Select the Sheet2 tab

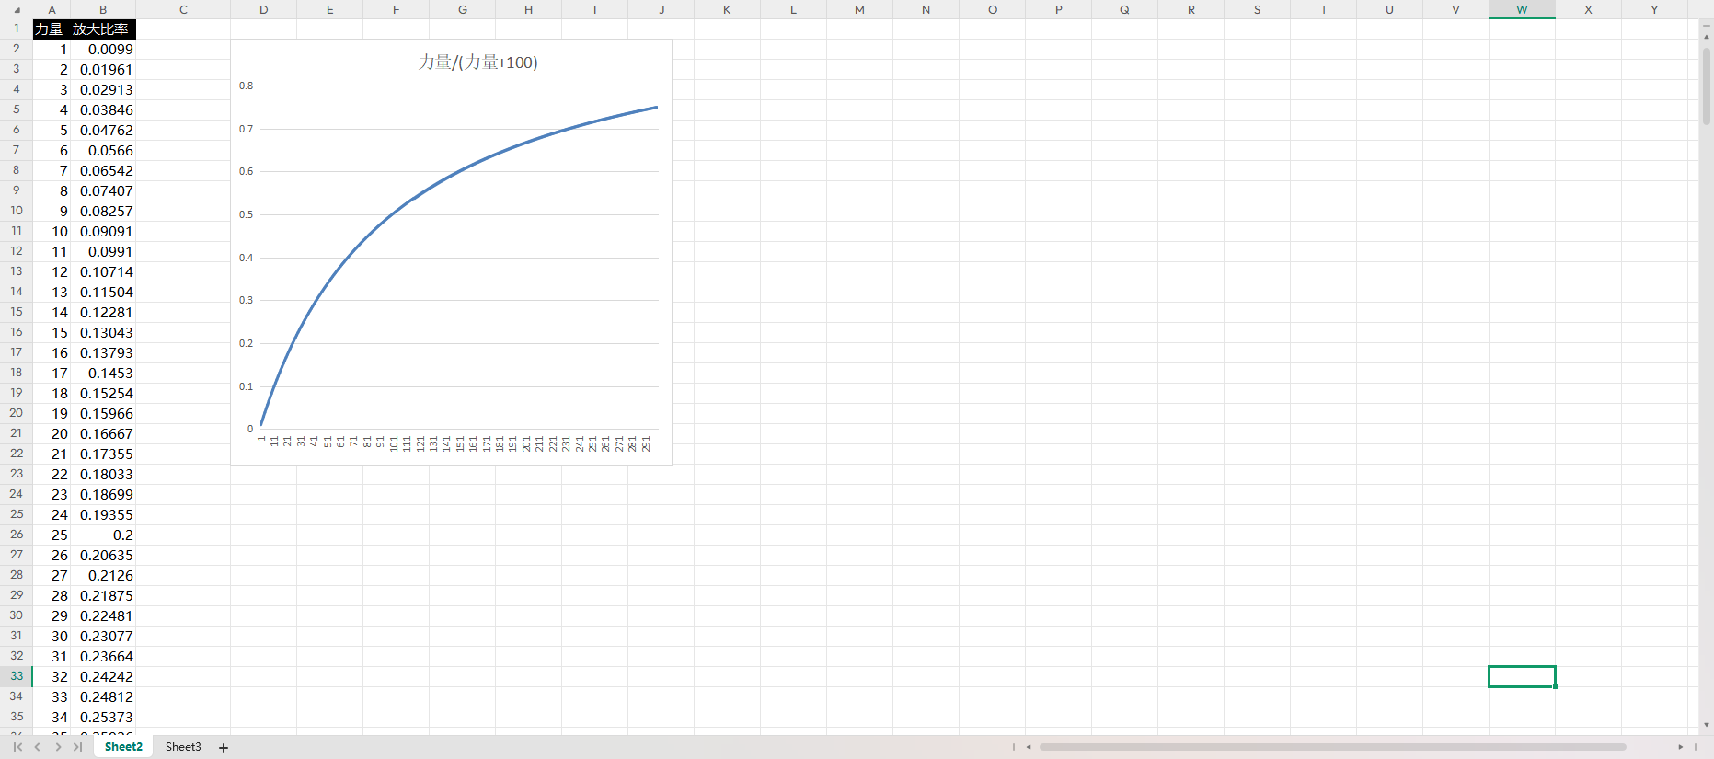pos(123,747)
